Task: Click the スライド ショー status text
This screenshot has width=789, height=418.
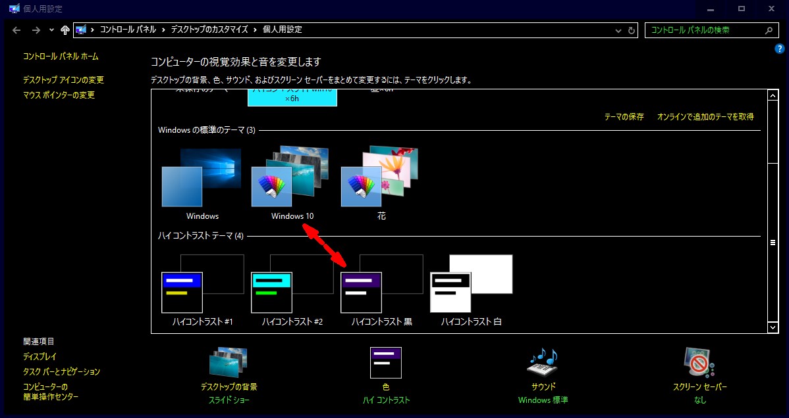Action: pyautogui.click(x=229, y=400)
